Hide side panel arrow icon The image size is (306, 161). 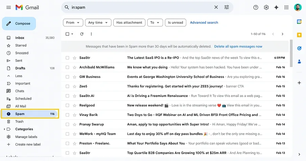299,154
